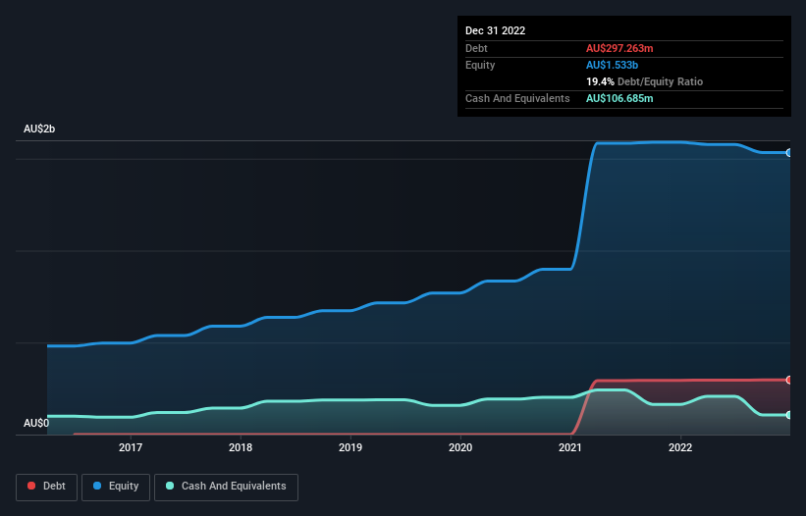Click the Equity row label in tooltip

480,65
